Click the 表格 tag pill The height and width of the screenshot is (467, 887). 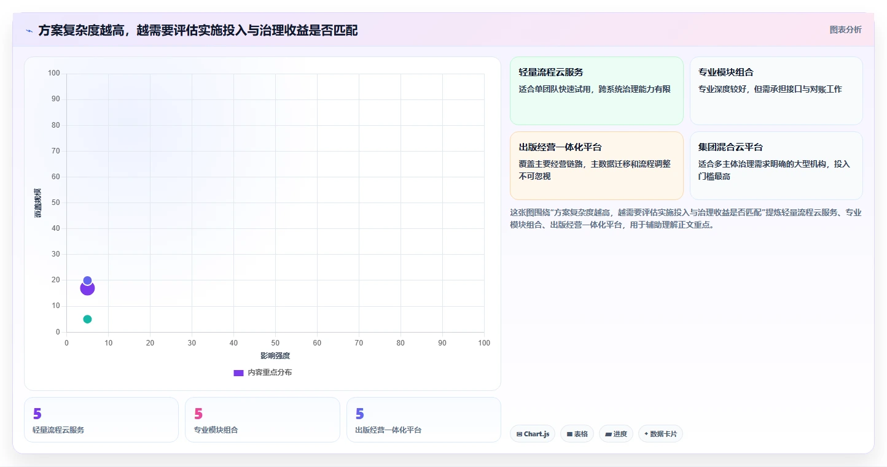click(577, 434)
